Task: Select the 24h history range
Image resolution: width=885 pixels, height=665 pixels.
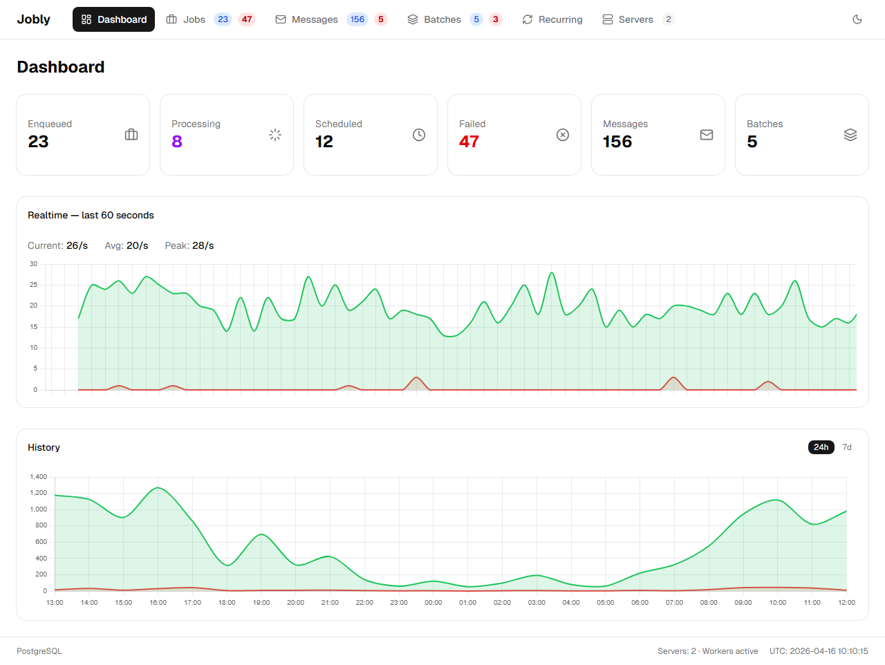Action: pos(821,447)
